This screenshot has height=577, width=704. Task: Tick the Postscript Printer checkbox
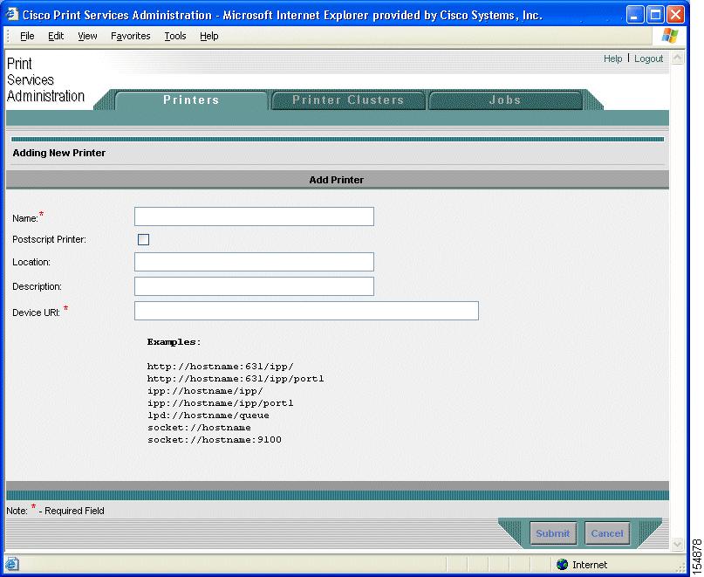tap(143, 239)
